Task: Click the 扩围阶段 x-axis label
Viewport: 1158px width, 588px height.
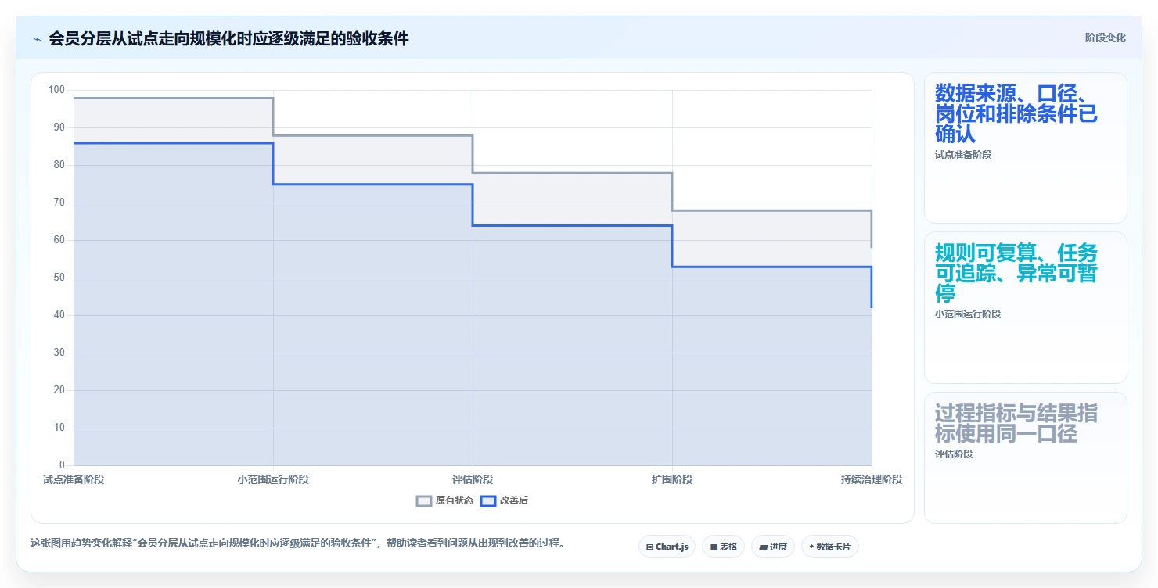Action: [672, 479]
